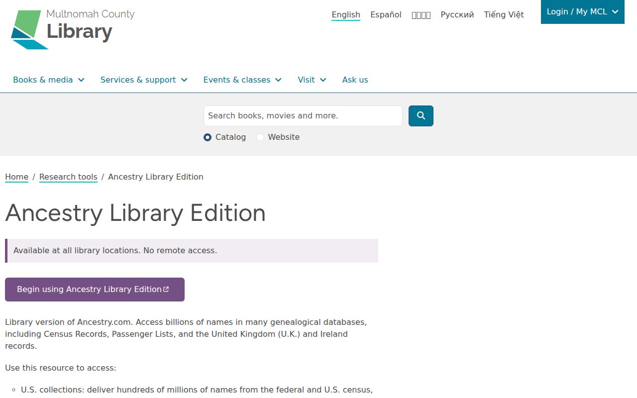The width and height of the screenshot is (637, 398).
Task: Expand the Services & support menu
Action: pos(144,80)
